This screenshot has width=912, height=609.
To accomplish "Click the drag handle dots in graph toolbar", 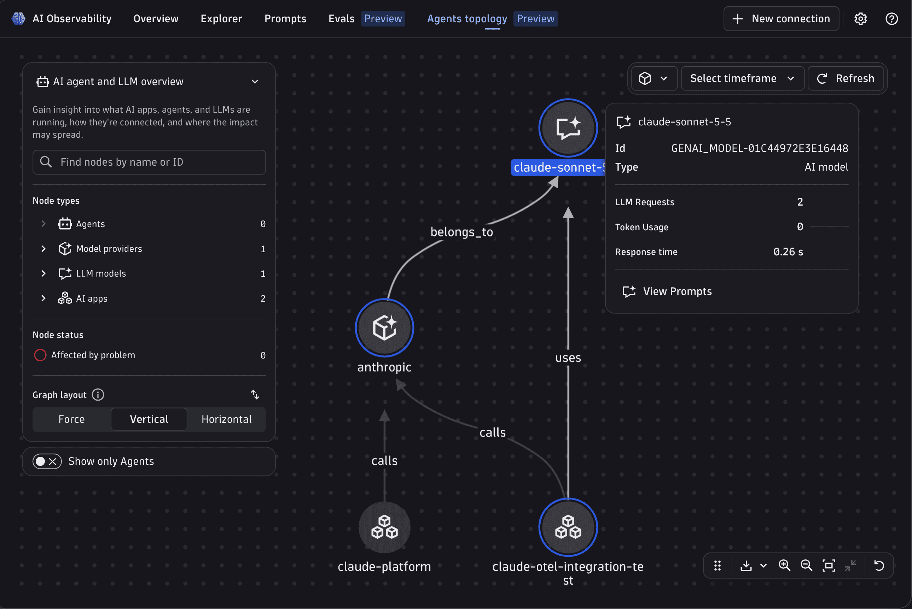I will tap(718, 566).
